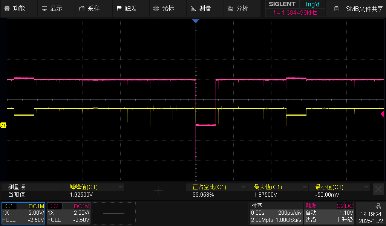This screenshot has height=226, width=386.
Task: Add a measurement in the empty plus slot
Action: pyautogui.click(x=158, y=191)
